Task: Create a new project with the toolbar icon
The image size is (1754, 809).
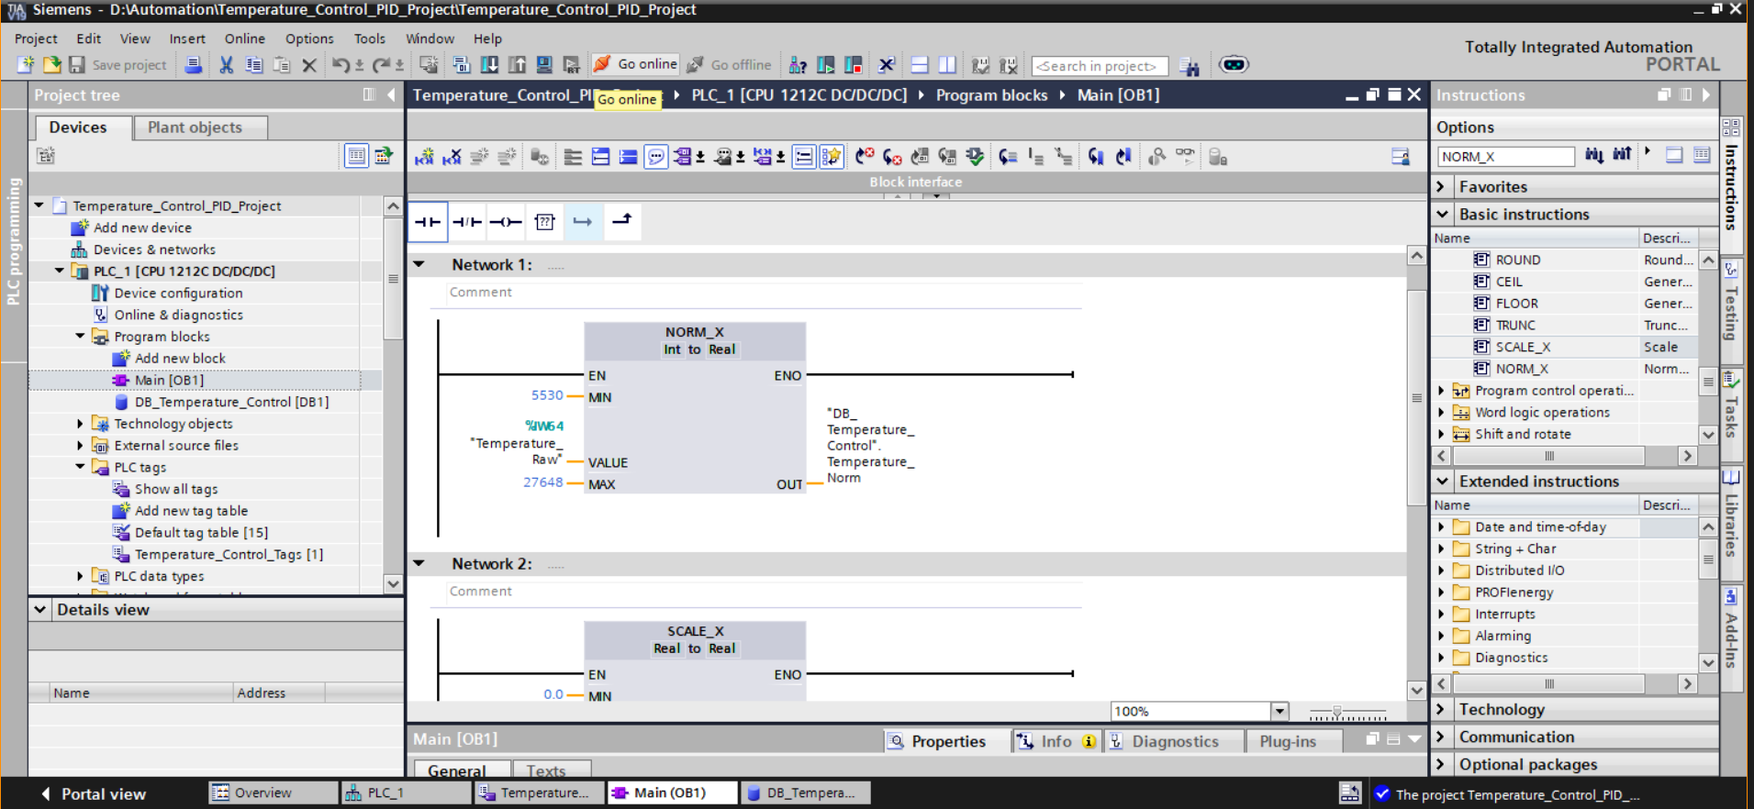Action: point(26,65)
